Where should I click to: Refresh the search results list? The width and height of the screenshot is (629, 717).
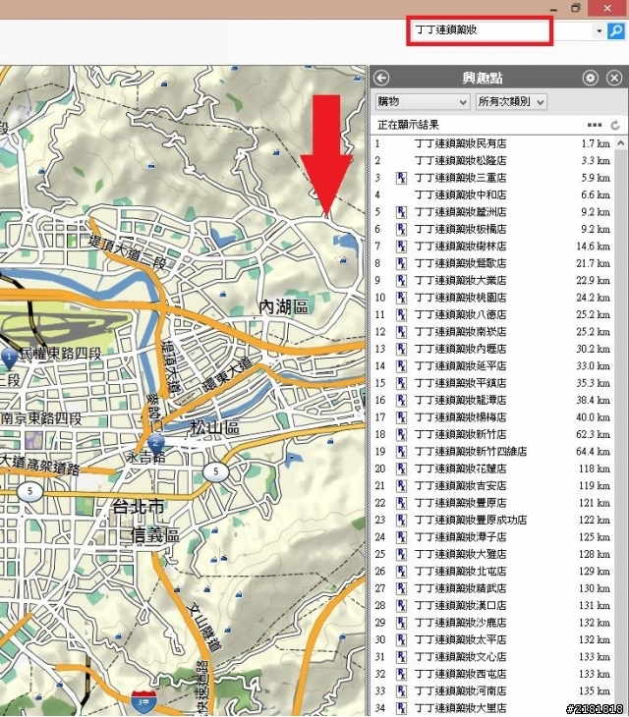615,125
